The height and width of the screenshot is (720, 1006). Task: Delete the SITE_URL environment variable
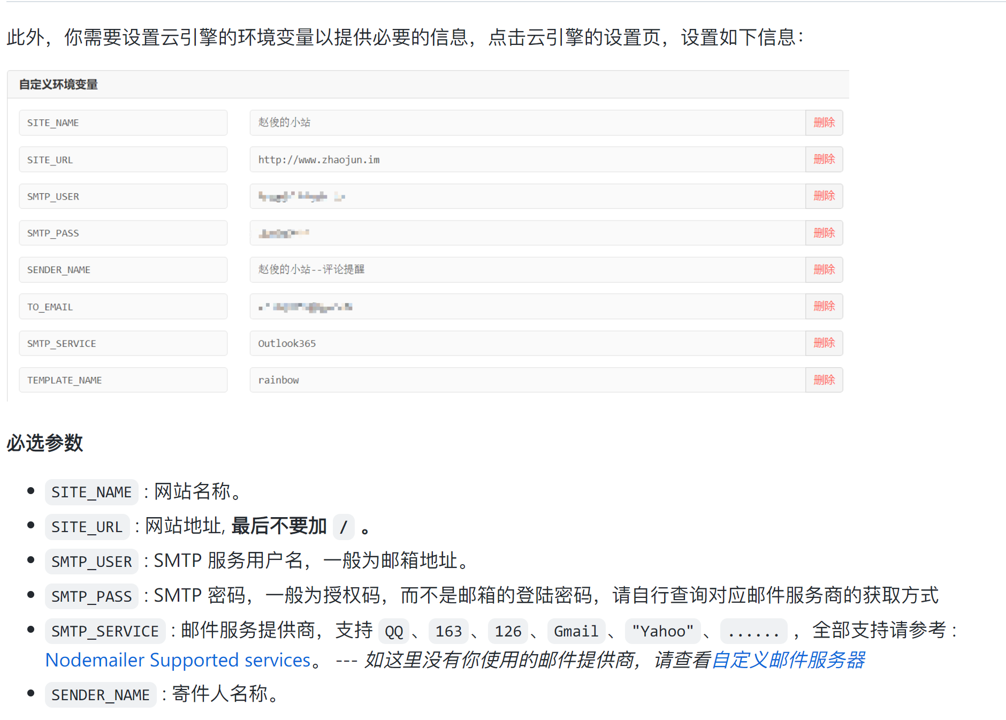point(824,160)
